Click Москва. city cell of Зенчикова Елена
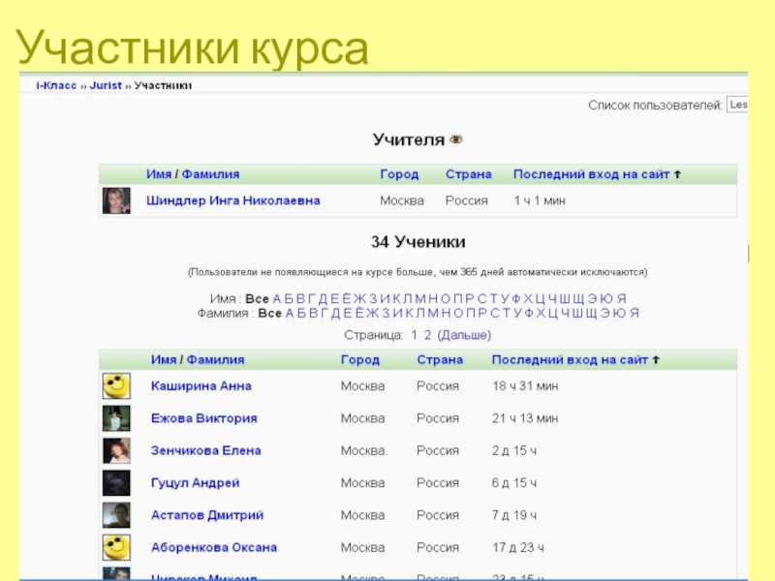This screenshot has width=775, height=581. [364, 450]
